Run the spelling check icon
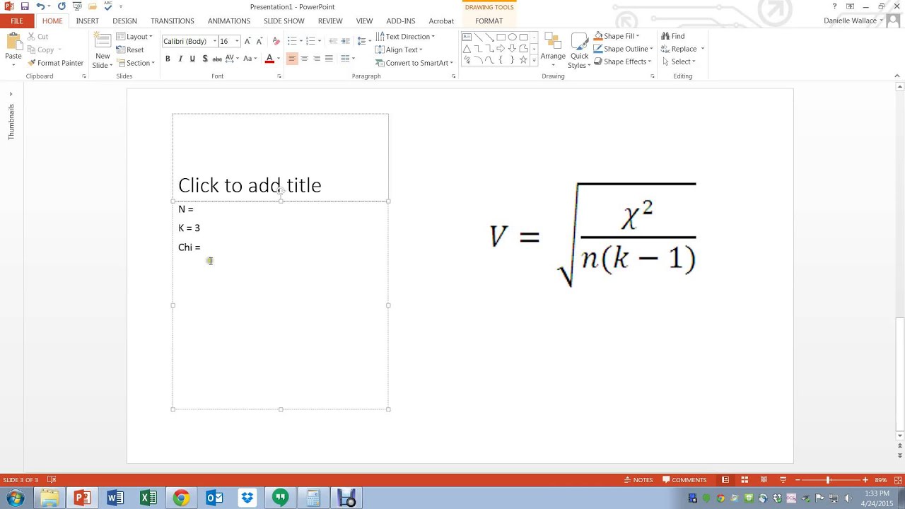This screenshot has height=509, width=905. pyautogui.click(x=107, y=6)
